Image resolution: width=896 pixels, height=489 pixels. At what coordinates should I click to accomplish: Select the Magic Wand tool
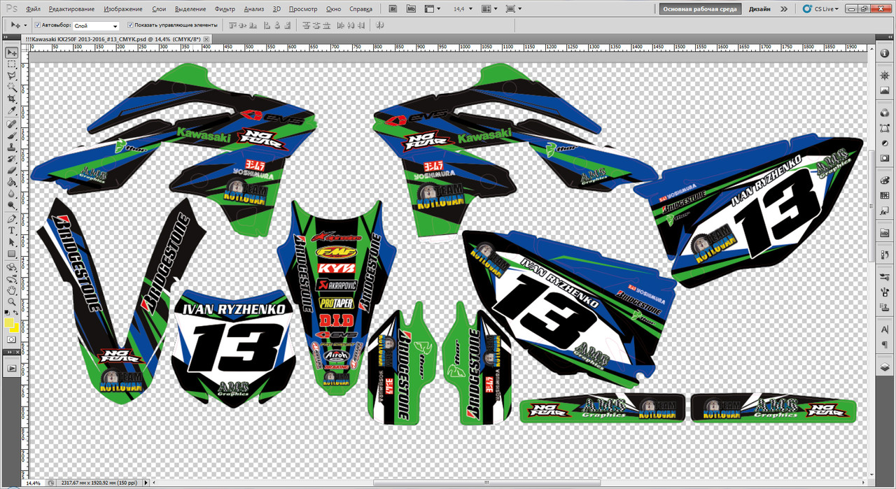(x=12, y=87)
